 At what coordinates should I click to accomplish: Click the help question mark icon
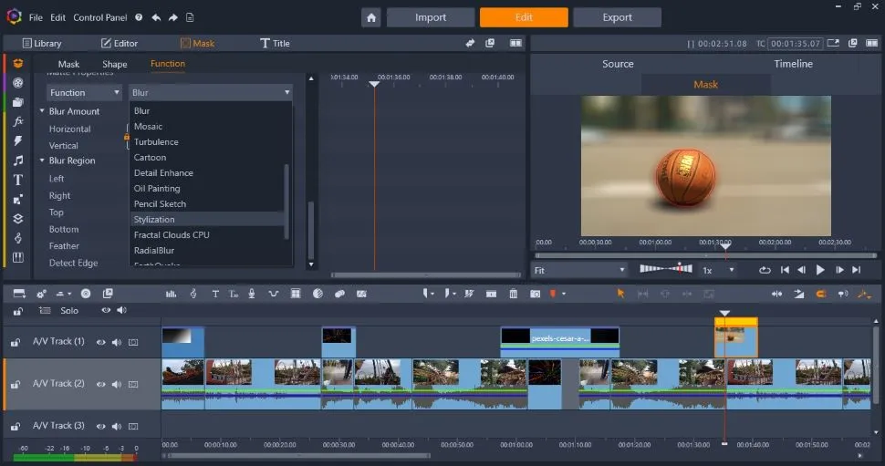138,17
